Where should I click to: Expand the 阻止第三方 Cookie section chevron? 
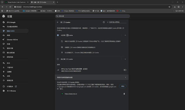[x=125, y=59]
